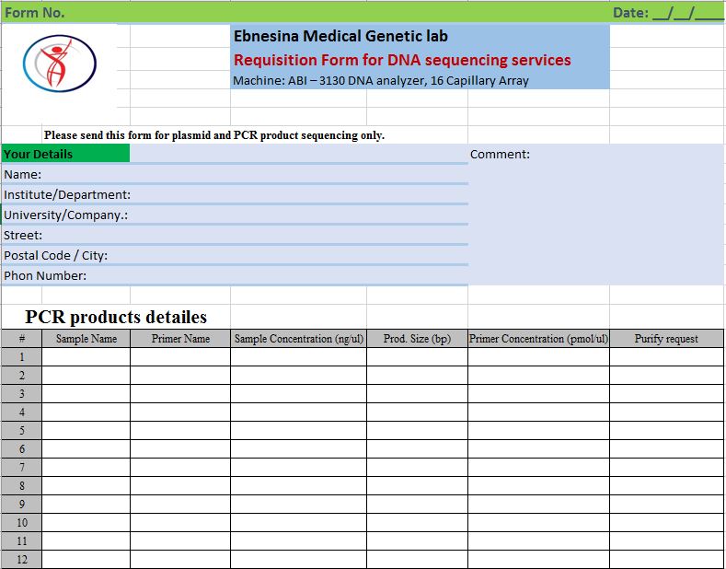The width and height of the screenshot is (726, 569).
Task: Click Primer Name cell in row 1
Action: 180,357
